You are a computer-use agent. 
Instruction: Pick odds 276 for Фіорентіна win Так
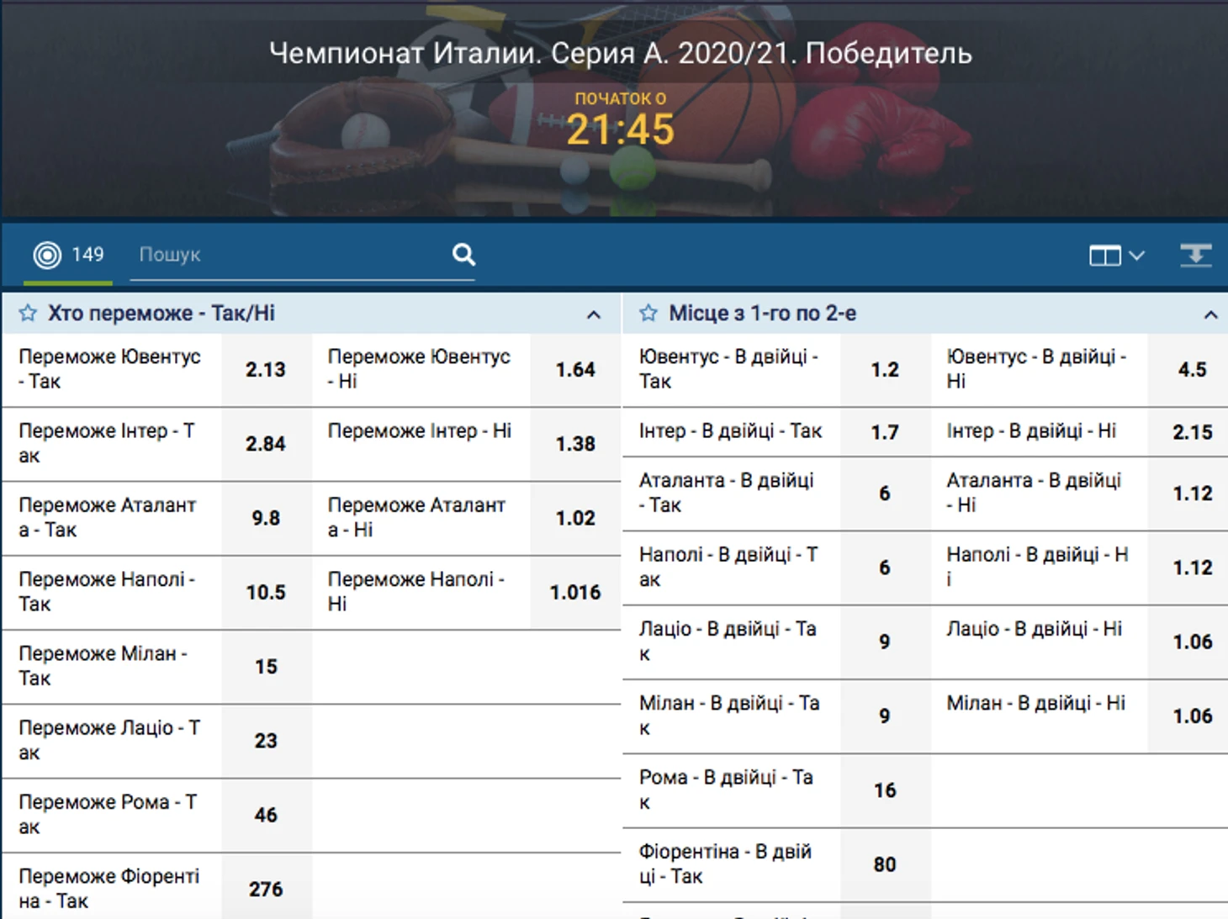266,889
